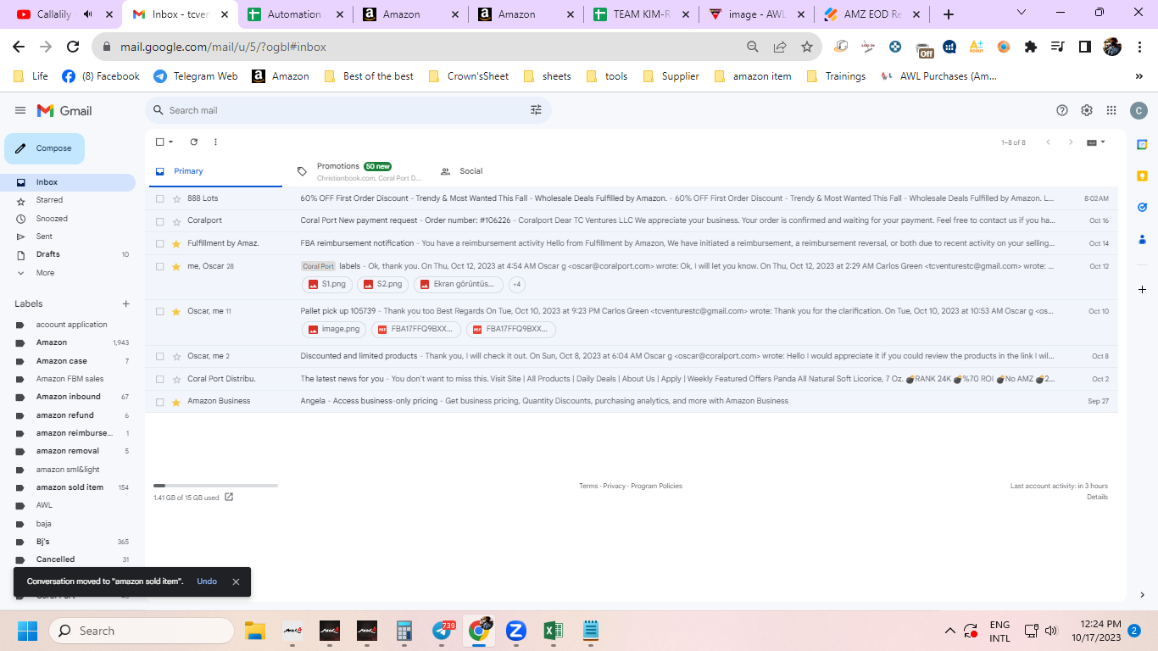Star the Coralport payment request email
The height and width of the screenshot is (651, 1158).
tap(176, 221)
